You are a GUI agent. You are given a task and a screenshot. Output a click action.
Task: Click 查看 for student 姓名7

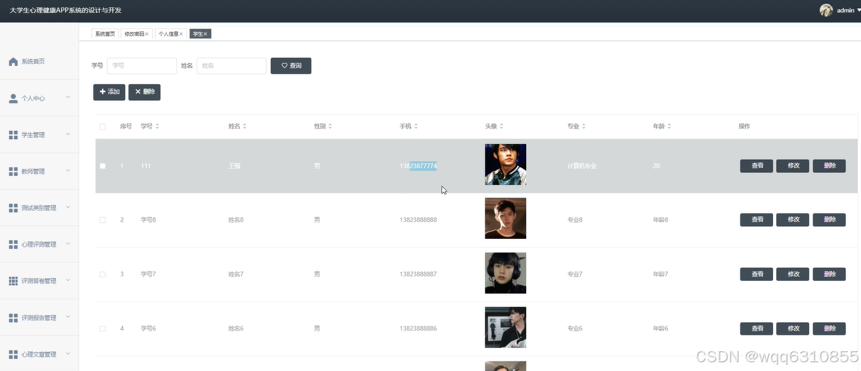[757, 274]
